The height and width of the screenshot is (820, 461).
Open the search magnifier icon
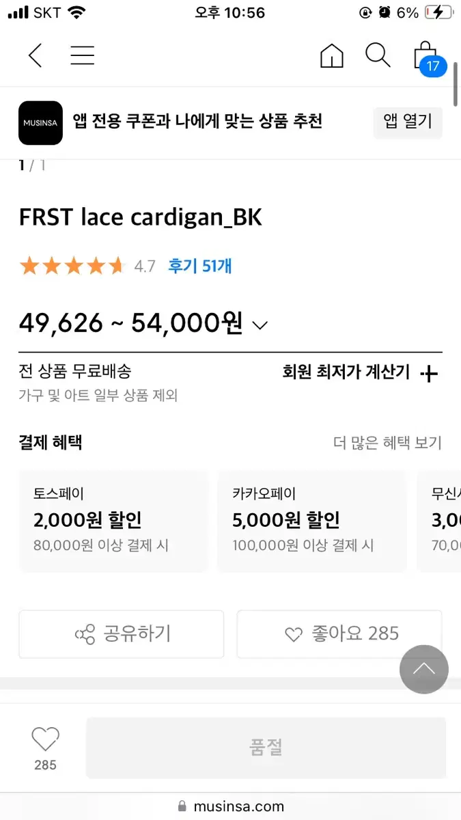pos(378,55)
